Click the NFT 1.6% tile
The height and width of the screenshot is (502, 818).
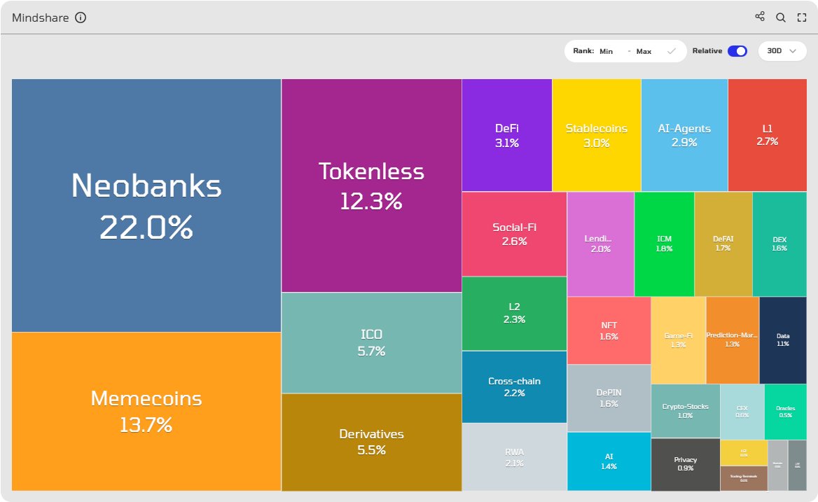(609, 330)
